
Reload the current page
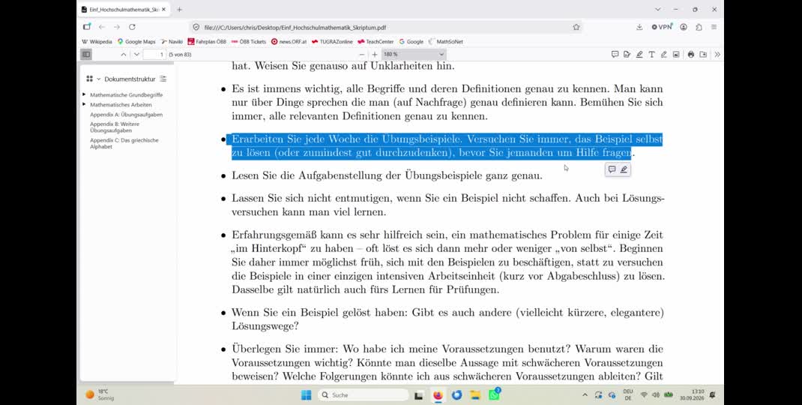point(132,27)
